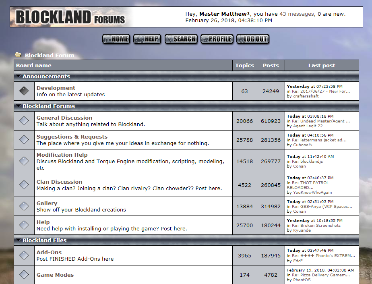Open last post Re: 2017/06/27 - New For...
Viewport: 372px width, 284px height.
tap(321, 91)
